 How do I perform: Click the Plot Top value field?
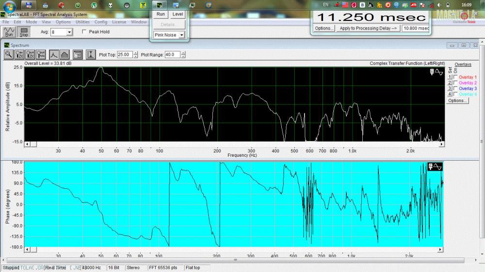[x=125, y=55]
